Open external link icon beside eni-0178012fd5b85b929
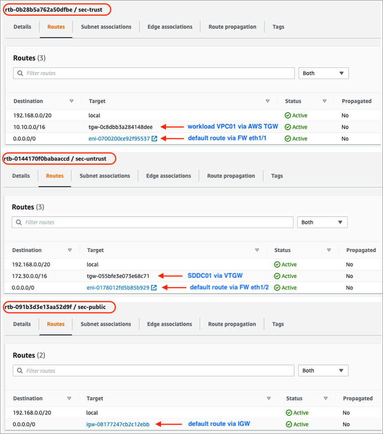This screenshot has height=434, width=383. [x=154, y=288]
